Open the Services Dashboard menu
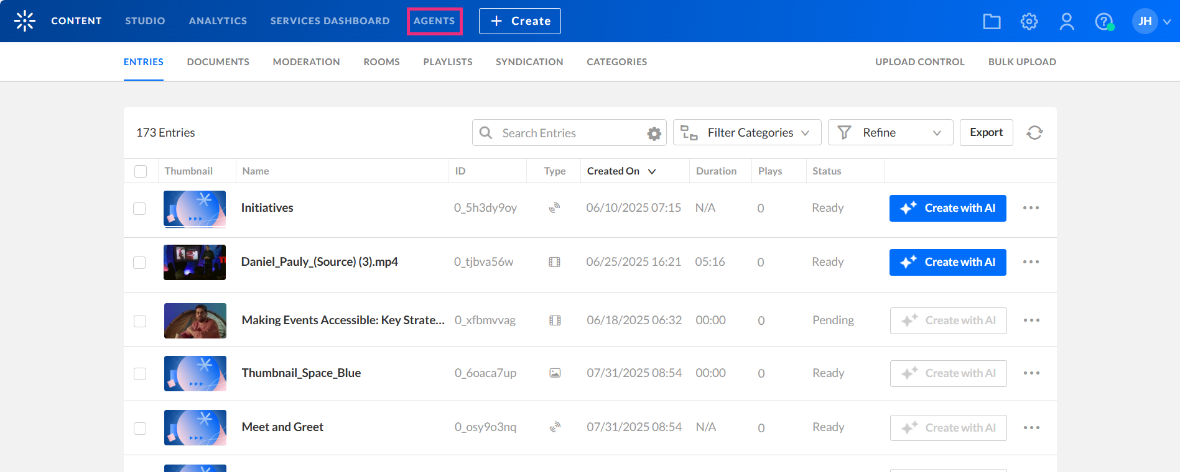The image size is (1180, 472). pos(330,21)
